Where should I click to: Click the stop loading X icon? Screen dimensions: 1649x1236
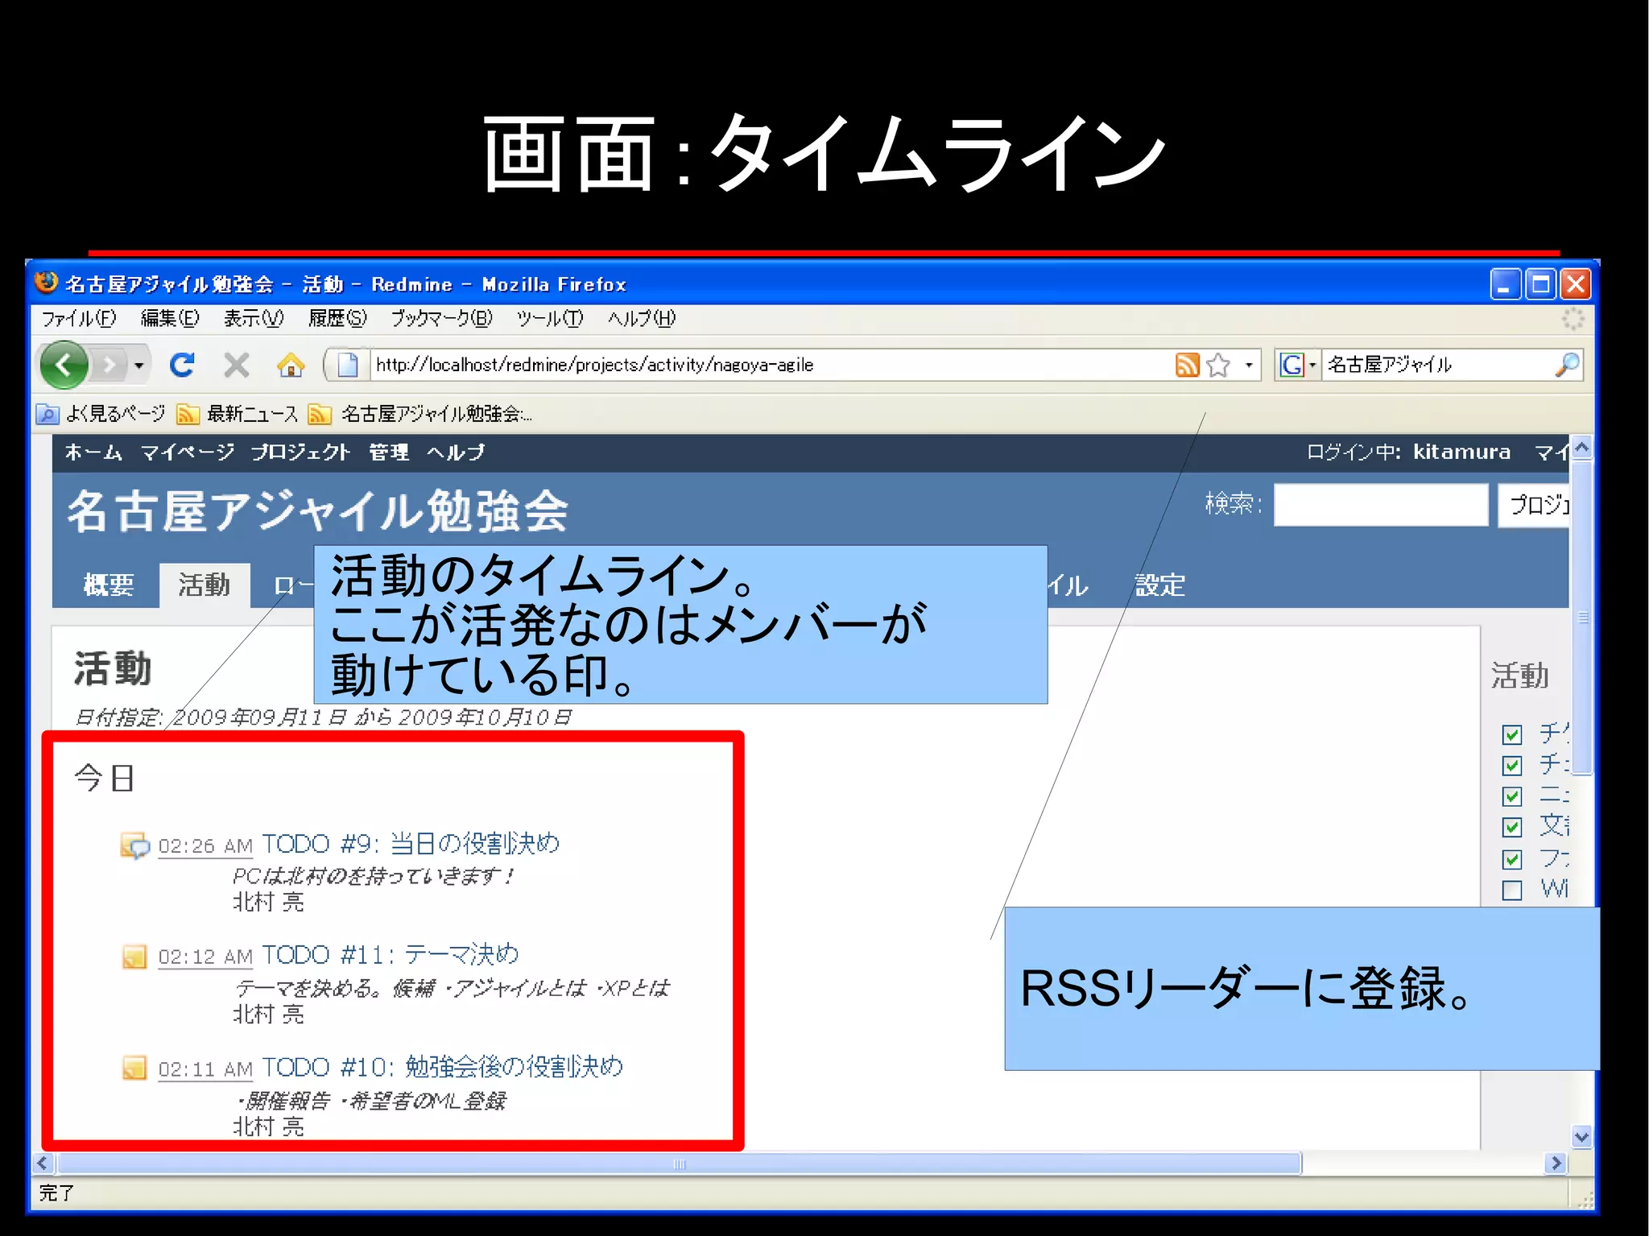point(236,365)
